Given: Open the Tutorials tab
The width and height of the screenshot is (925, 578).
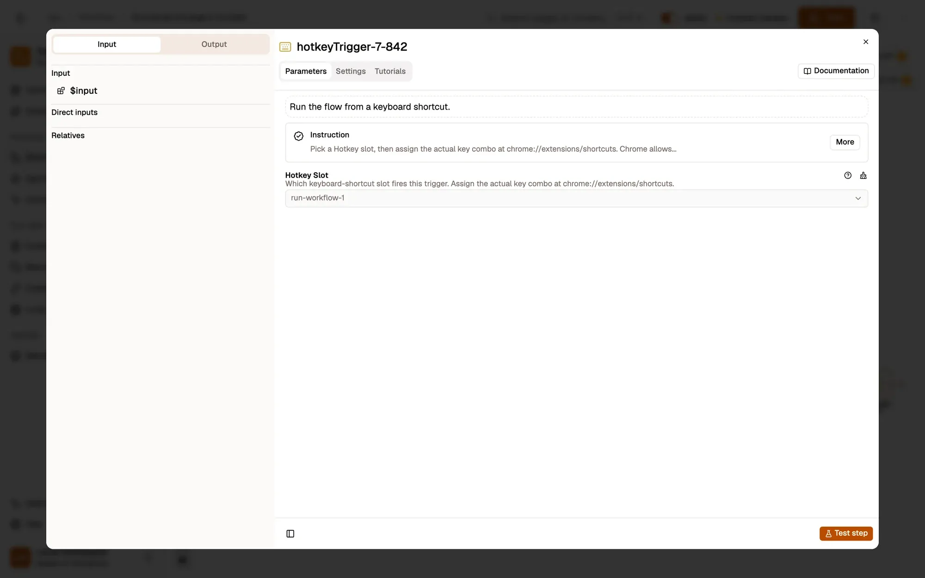Looking at the screenshot, I should (390, 71).
